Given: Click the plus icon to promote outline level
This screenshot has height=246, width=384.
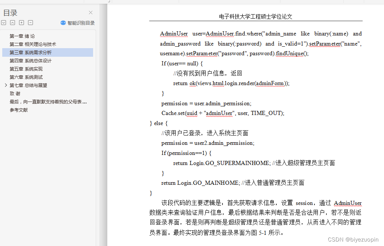Looking at the screenshot, I should 22,23.
